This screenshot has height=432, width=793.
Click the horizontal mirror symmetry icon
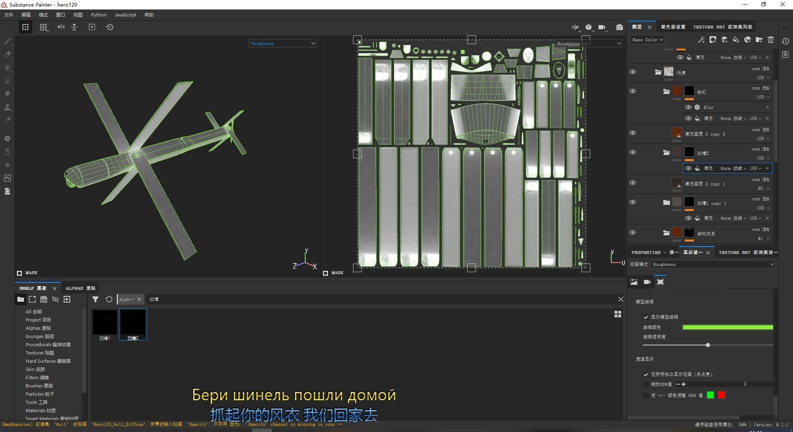click(x=61, y=27)
